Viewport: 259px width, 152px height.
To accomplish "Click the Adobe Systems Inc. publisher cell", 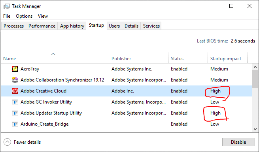I will click(132, 69).
